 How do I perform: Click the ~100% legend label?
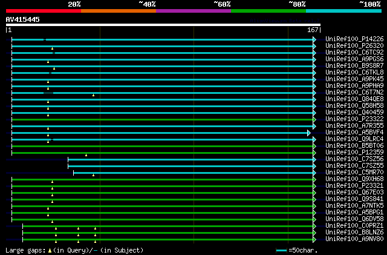click(370, 4)
